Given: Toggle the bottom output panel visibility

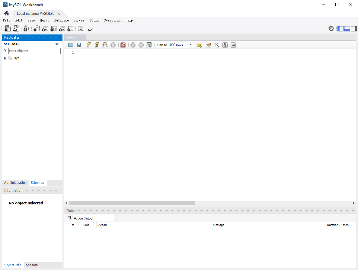Looking at the screenshot, I should tap(347, 29).
